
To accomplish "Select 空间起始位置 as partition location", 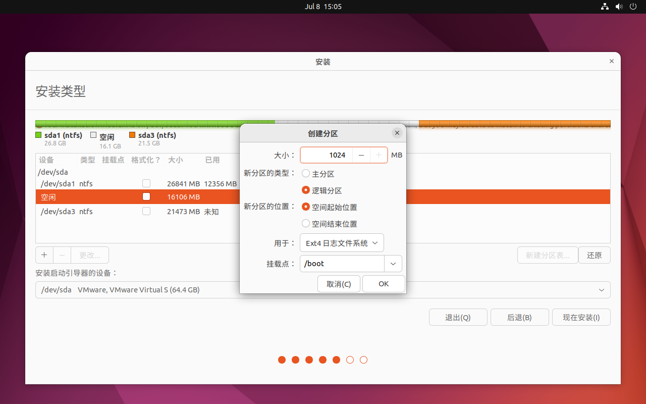I will [x=306, y=207].
